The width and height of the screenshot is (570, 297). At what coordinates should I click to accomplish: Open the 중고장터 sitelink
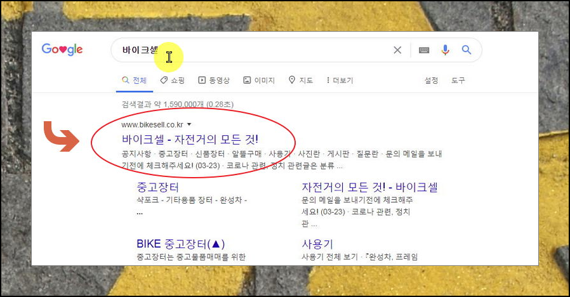[x=158, y=187]
